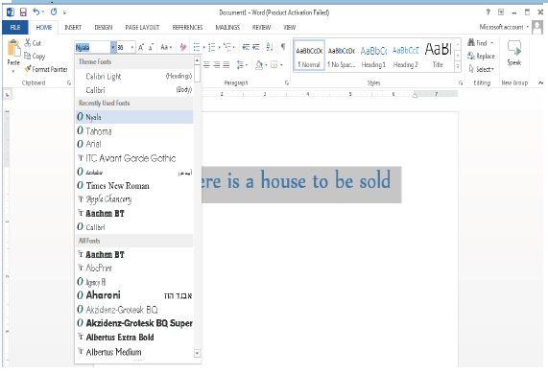Screen dimensions: 548x373
Task: Click the Save icon in quick access toolbar
Action: click(23, 12)
